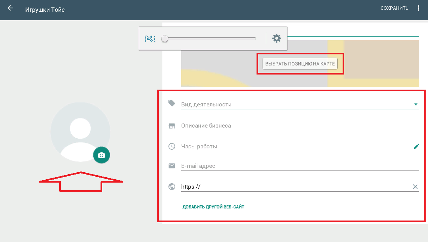Click the globe icon beside https://
Image resolution: width=428 pixels, height=242 pixels.
coord(172,187)
